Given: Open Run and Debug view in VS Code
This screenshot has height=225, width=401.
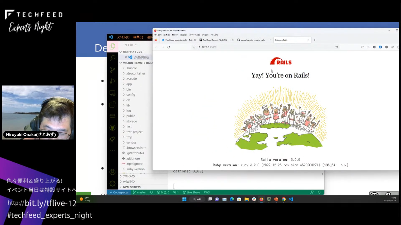Looking at the screenshot, I should coord(112,81).
